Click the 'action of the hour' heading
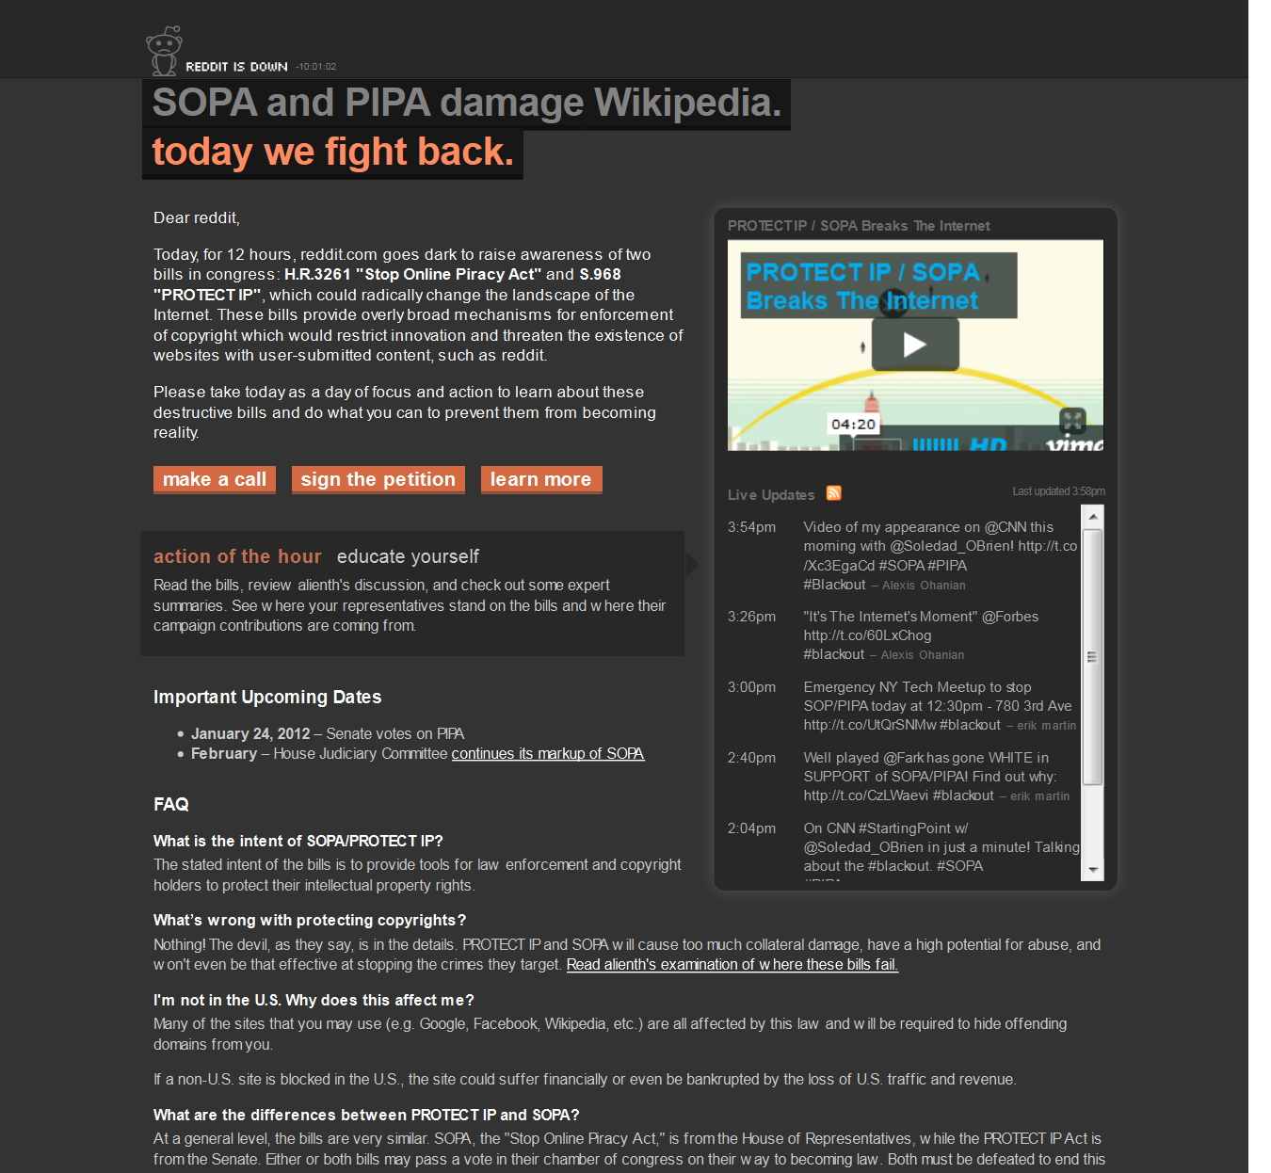Image resolution: width=1271 pixels, height=1173 pixels. click(x=237, y=556)
